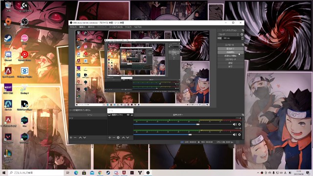The width and height of the screenshot is (313, 176).
Task: Click the Windows taskbar search box
Action: point(36,173)
